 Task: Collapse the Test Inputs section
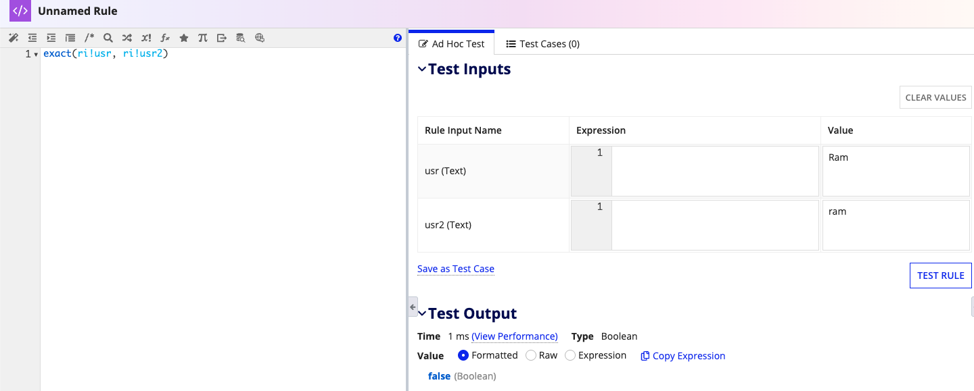422,69
